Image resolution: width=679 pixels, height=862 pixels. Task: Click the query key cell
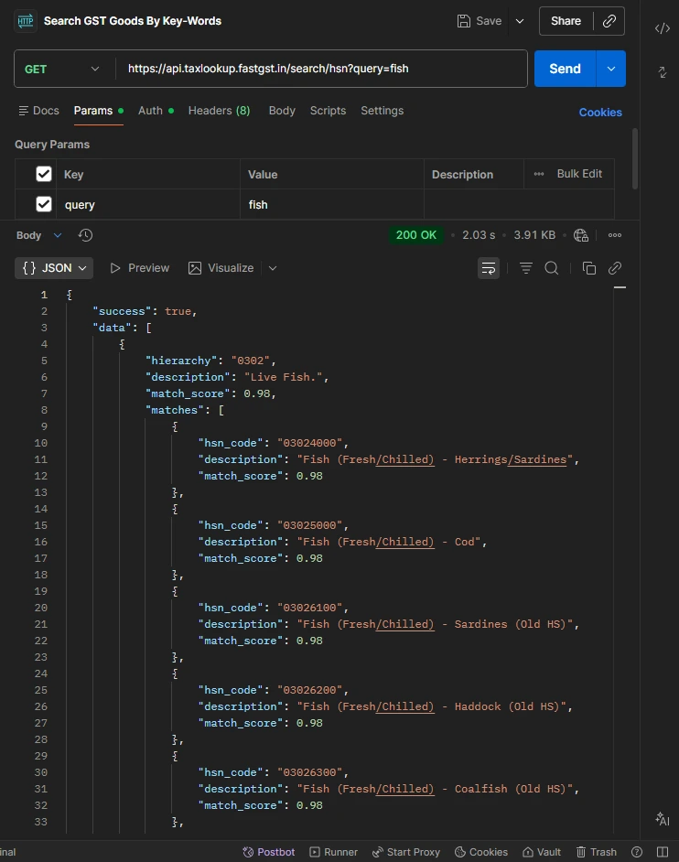148,204
